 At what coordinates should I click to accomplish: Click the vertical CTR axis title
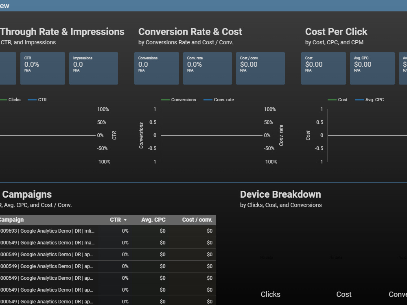coord(114,135)
